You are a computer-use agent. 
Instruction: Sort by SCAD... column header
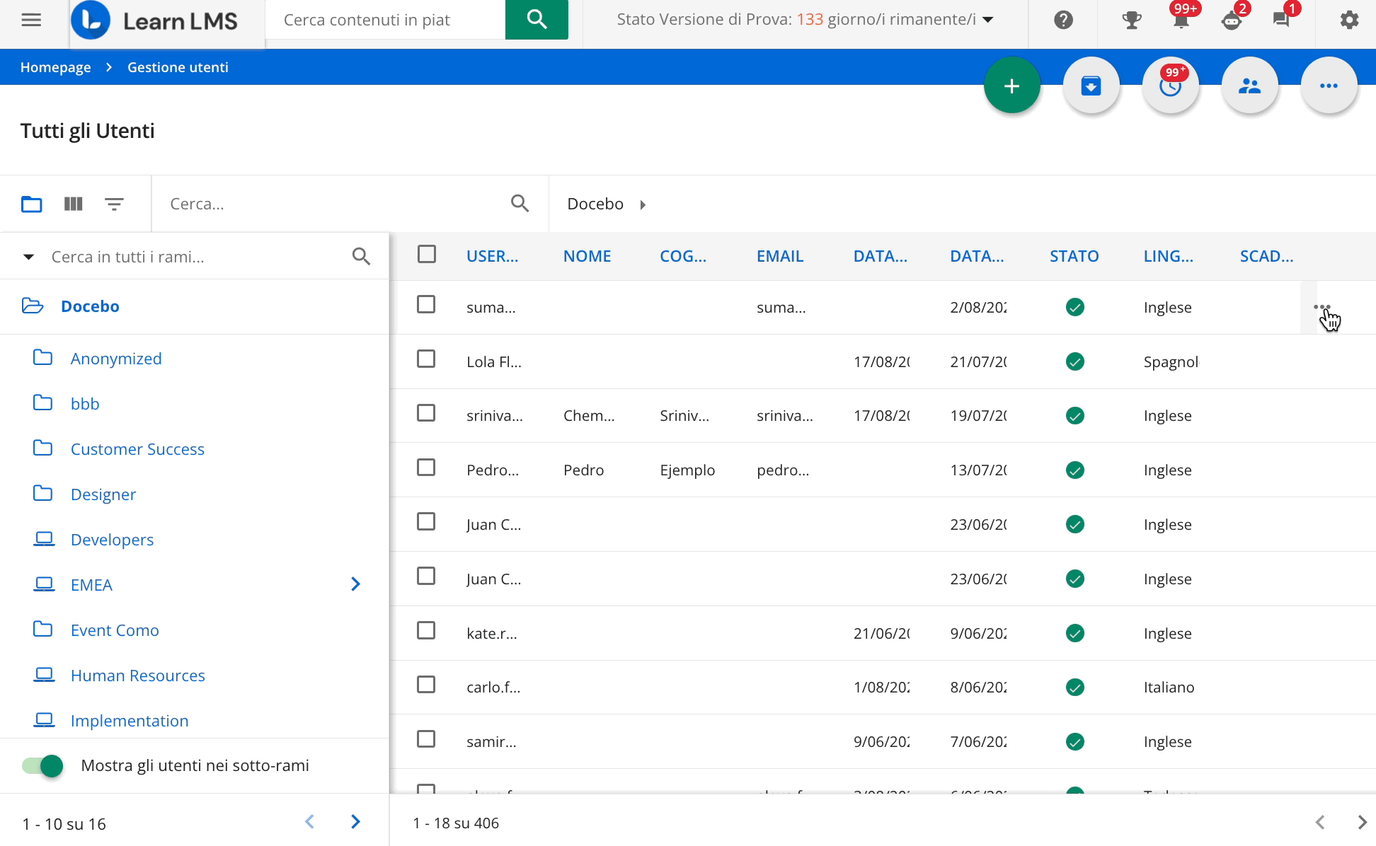[1267, 256]
